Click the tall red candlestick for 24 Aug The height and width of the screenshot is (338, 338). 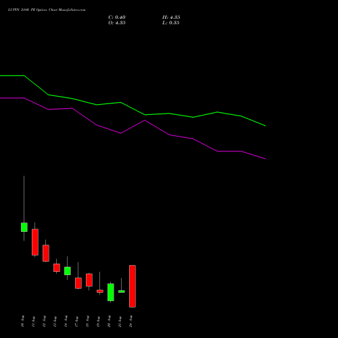coord(132,286)
